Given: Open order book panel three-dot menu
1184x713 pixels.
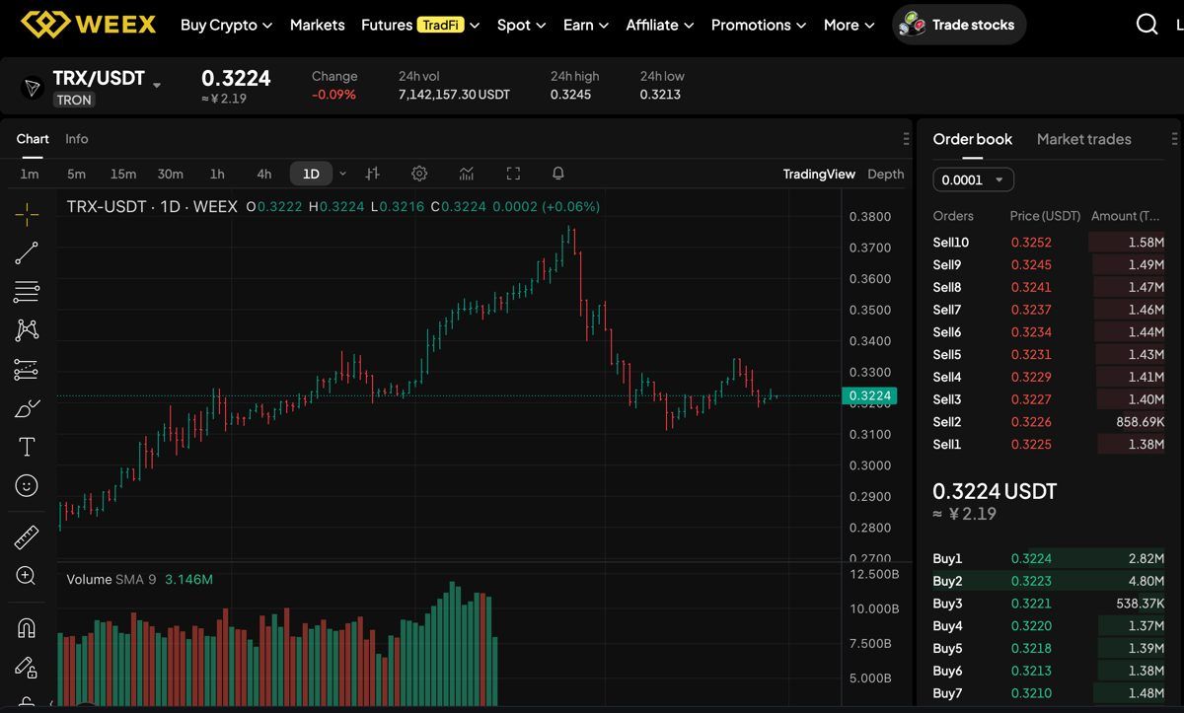Looking at the screenshot, I should pyautogui.click(x=1173, y=139).
